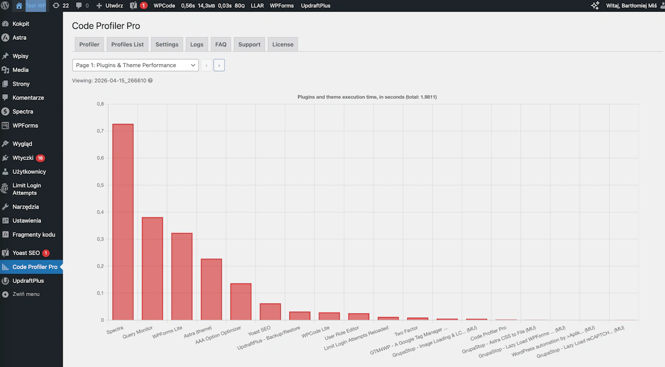The width and height of the screenshot is (665, 367).
Task: Open UpdraftPlus admin bar menu
Action: pos(315,6)
